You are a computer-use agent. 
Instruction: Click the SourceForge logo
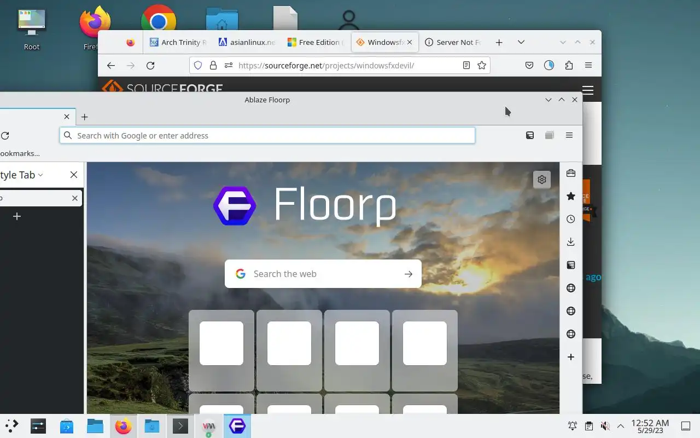click(x=162, y=88)
